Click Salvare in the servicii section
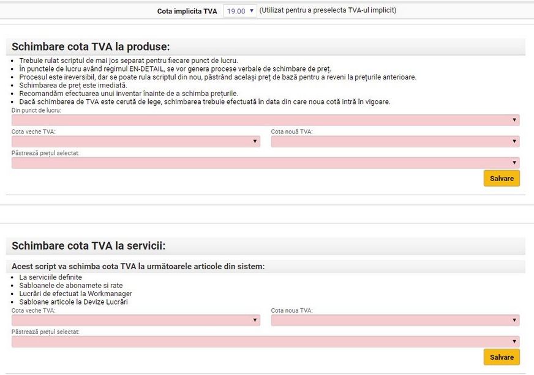The height and width of the screenshot is (375, 534). (x=502, y=357)
